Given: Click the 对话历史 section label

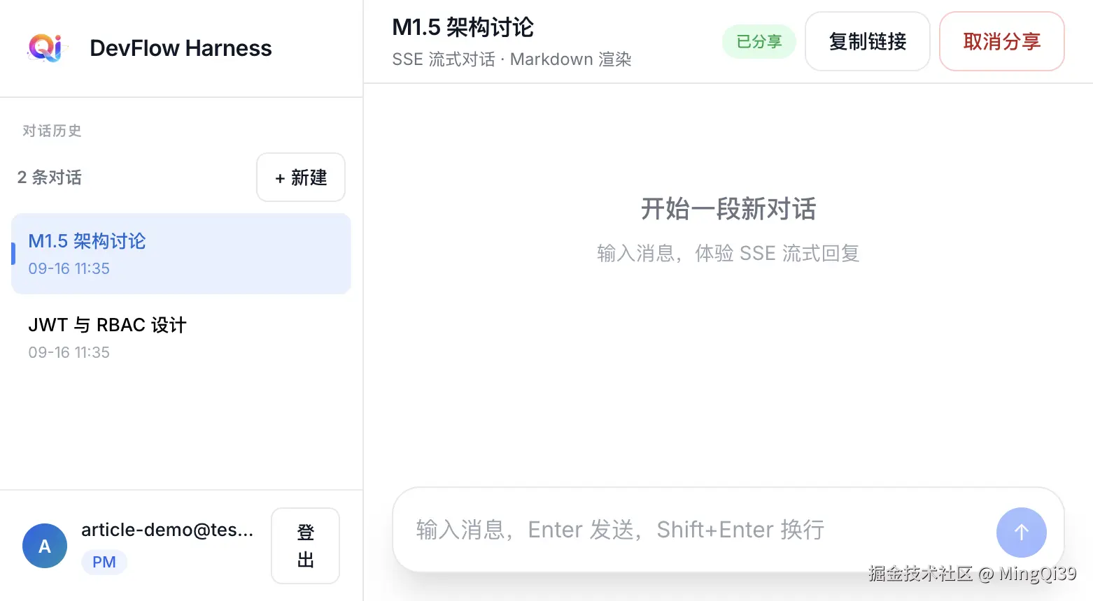Looking at the screenshot, I should pos(52,131).
